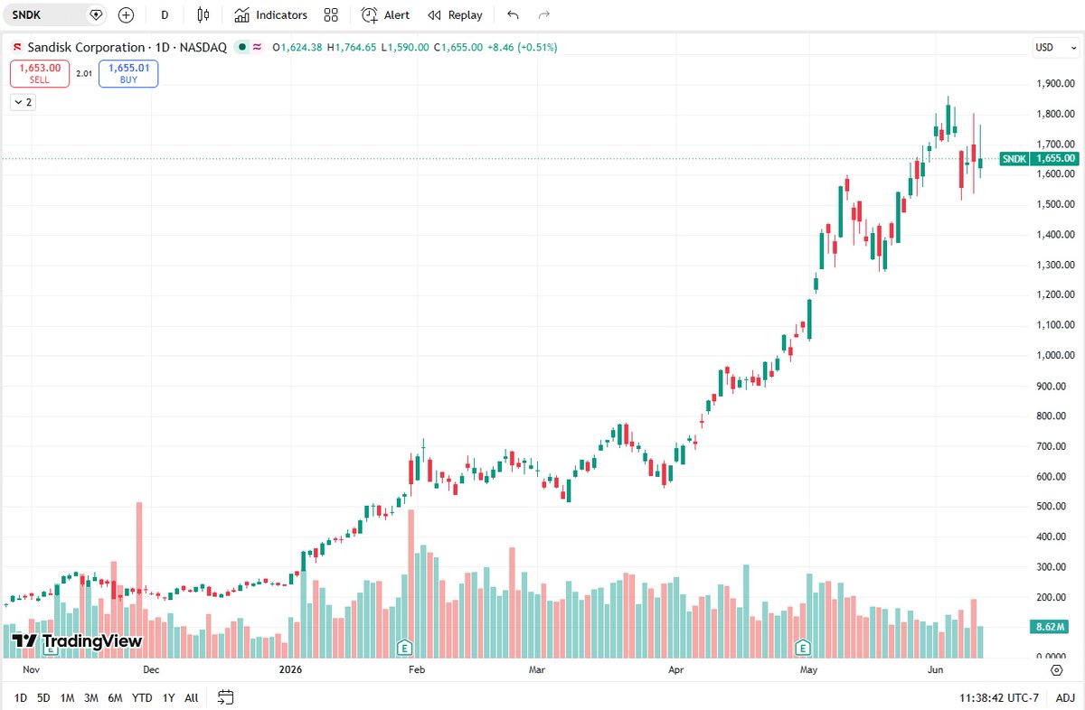
Task: Click the H1,764.65 high value in legend
Action: coord(353,47)
